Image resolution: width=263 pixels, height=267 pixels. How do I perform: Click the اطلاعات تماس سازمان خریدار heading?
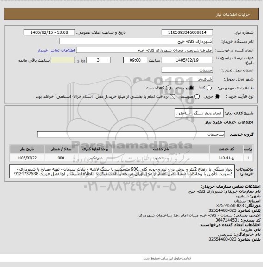pyautogui.click(x=231, y=186)
